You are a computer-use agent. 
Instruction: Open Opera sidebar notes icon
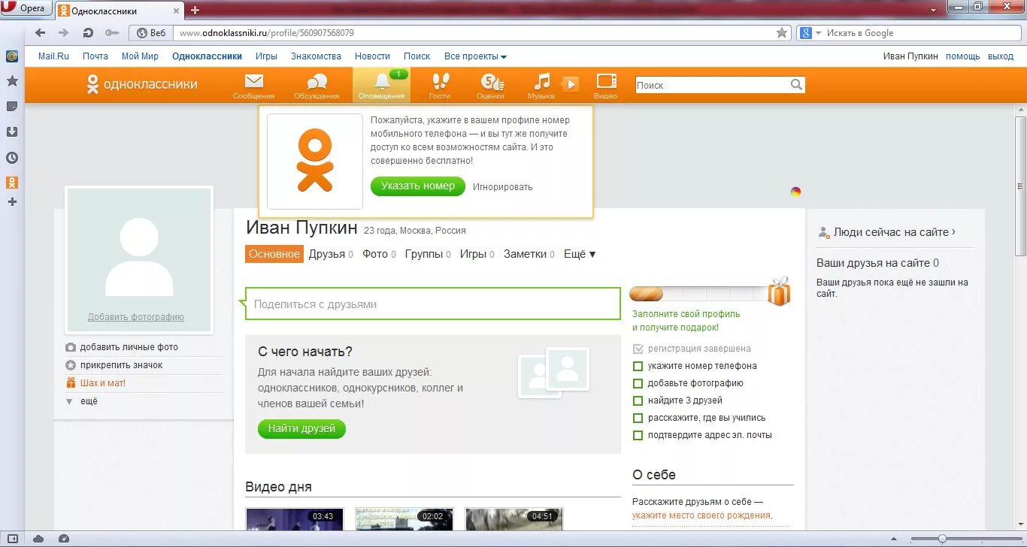12,107
